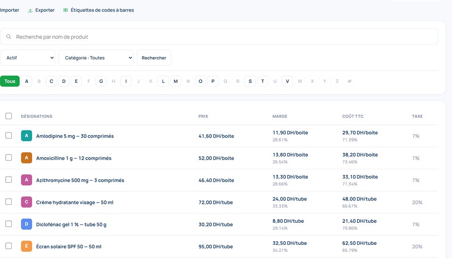Click the orange A badge for Amoxicilline

[26, 158]
